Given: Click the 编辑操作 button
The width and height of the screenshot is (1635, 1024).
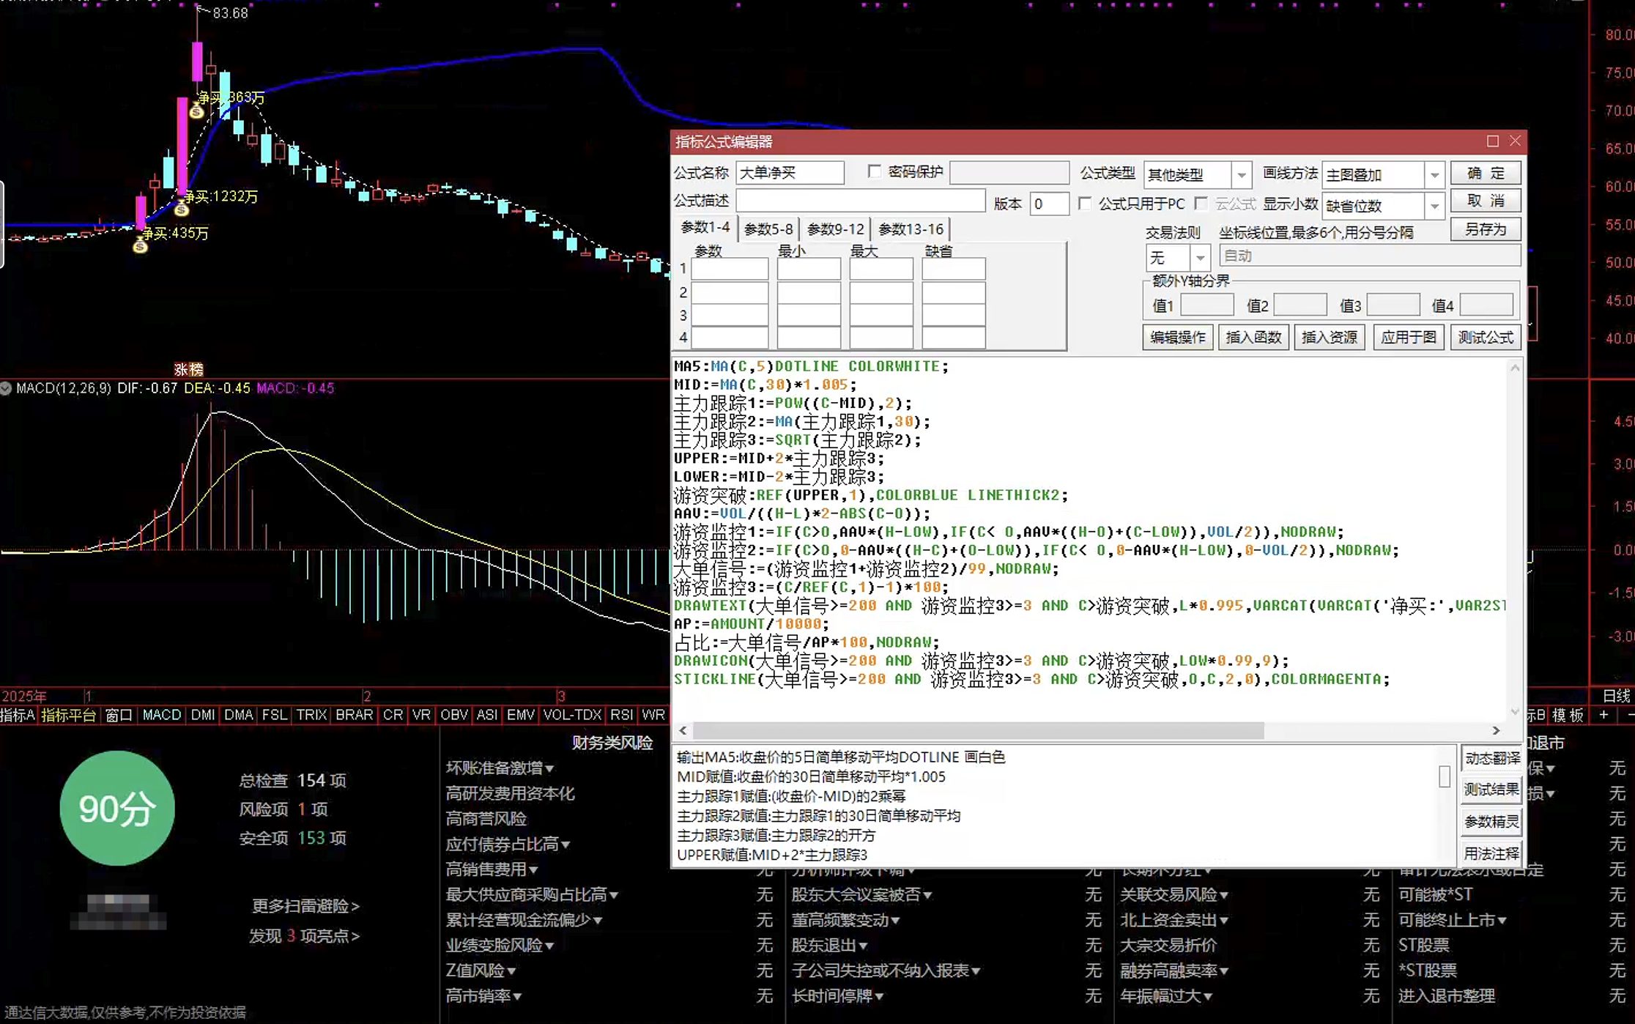Looking at the screenshot, I should pos(1178,337).
